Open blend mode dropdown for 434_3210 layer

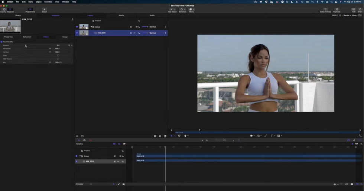click(157, 33)
